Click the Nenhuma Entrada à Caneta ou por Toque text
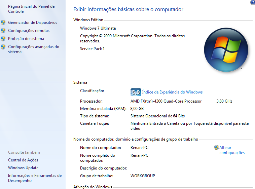 [x=189, y=126]
